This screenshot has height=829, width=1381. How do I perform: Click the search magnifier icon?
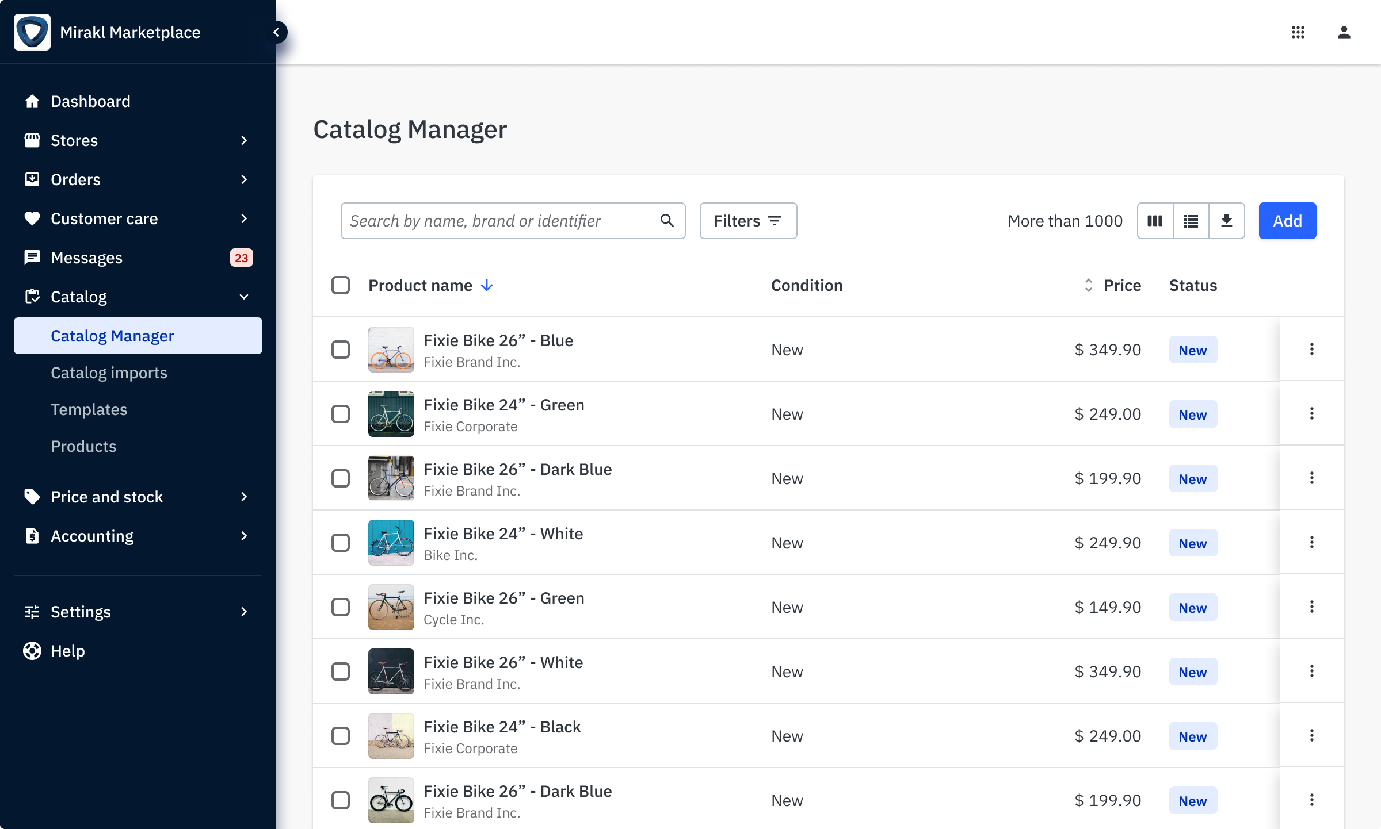[x=667, y=221]
